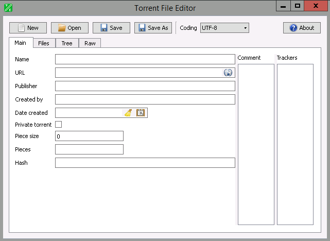The image size is (330, 241).
Task: Click the Save As button
Action: 153,28
